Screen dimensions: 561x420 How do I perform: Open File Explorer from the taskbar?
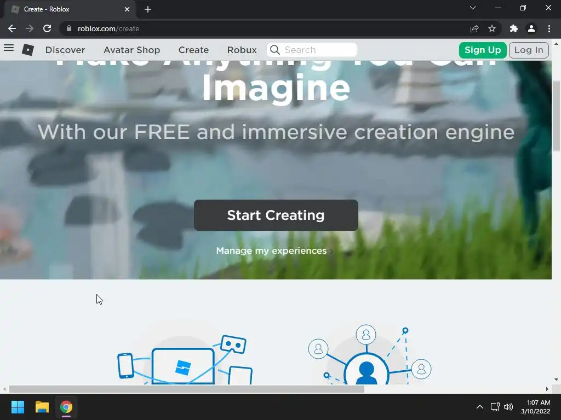42,407
